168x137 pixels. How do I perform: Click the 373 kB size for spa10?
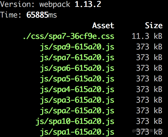pyautogui.click(x=149, y=121)
